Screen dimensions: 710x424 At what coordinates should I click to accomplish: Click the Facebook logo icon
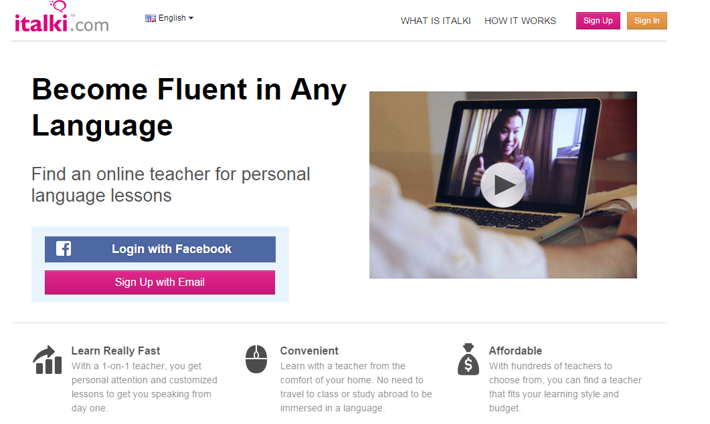pyautogui.click(x=64, y=248)
